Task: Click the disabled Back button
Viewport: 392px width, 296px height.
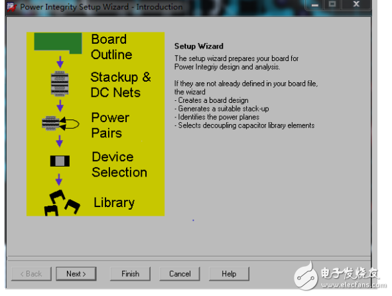Action: pos(31,273)
